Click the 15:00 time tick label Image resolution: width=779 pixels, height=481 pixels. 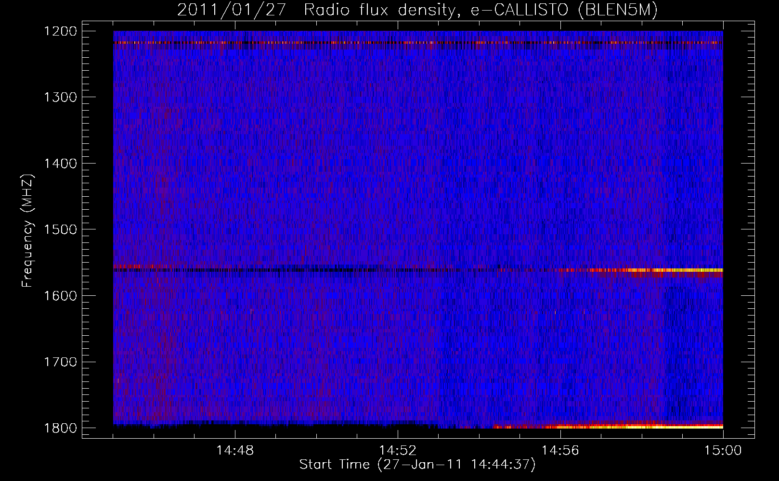pos(723,451)
